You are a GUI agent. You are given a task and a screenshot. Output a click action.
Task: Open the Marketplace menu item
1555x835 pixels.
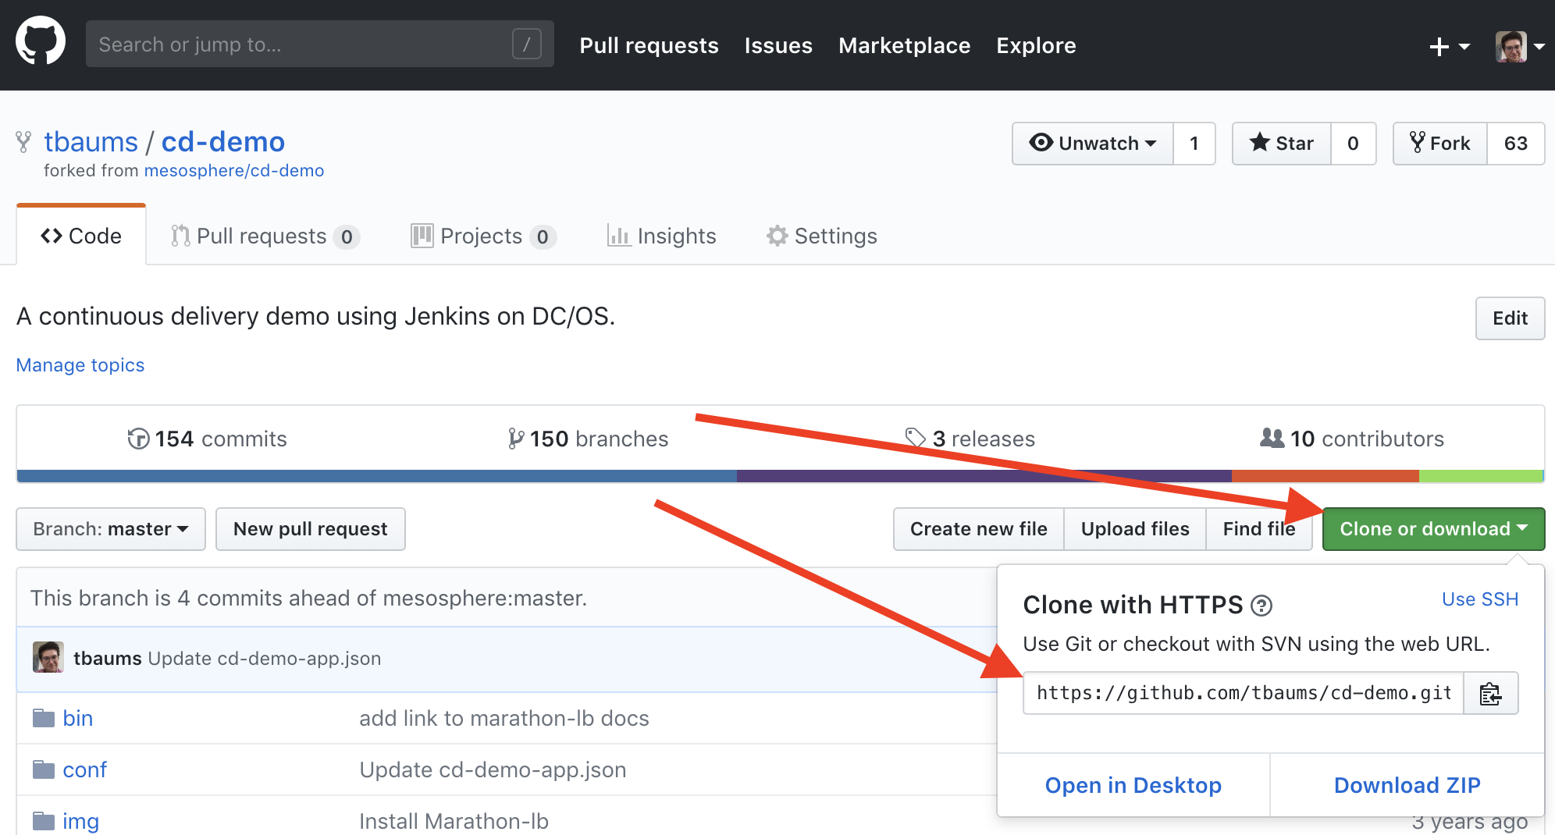click(x=904, y=45)
